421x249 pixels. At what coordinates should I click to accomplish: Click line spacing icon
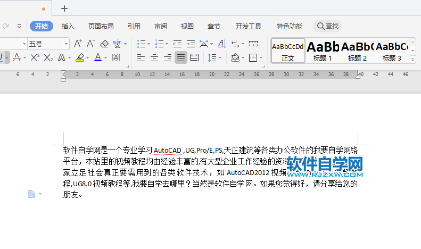coord(212,57)
